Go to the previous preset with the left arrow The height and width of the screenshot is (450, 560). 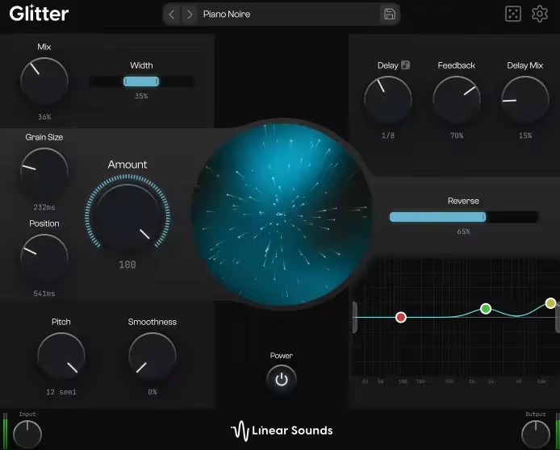click(172, 15)
